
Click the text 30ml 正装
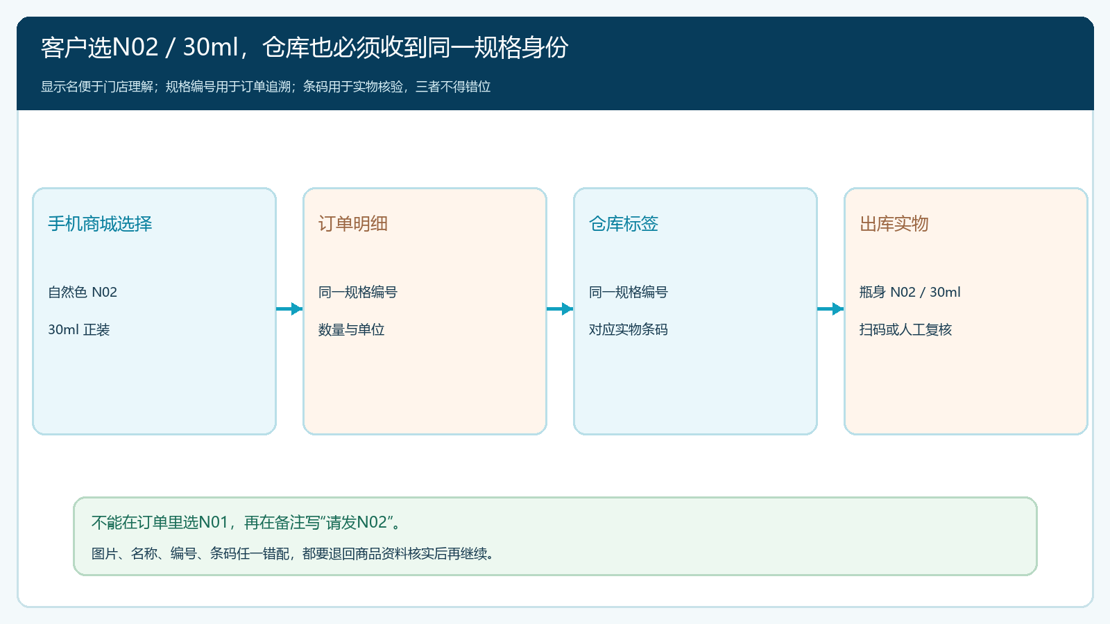(x=79, y=329)
